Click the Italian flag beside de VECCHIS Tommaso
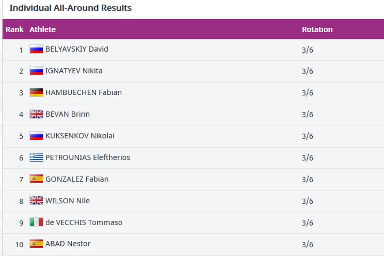This screenshot has width=384, height=256. pos(36,222)
